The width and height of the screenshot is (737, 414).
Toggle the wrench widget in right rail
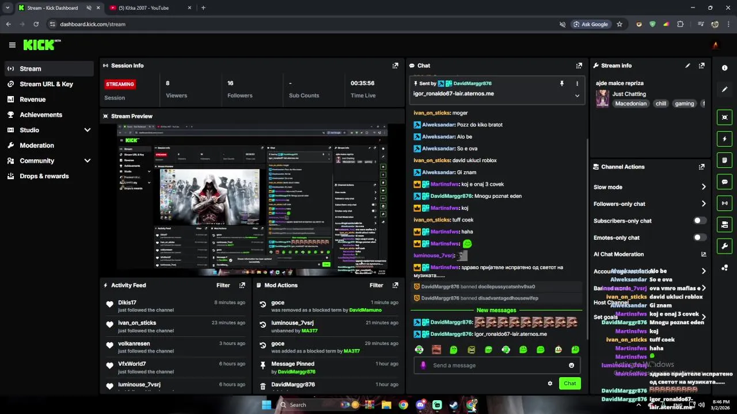coord(724,246)
